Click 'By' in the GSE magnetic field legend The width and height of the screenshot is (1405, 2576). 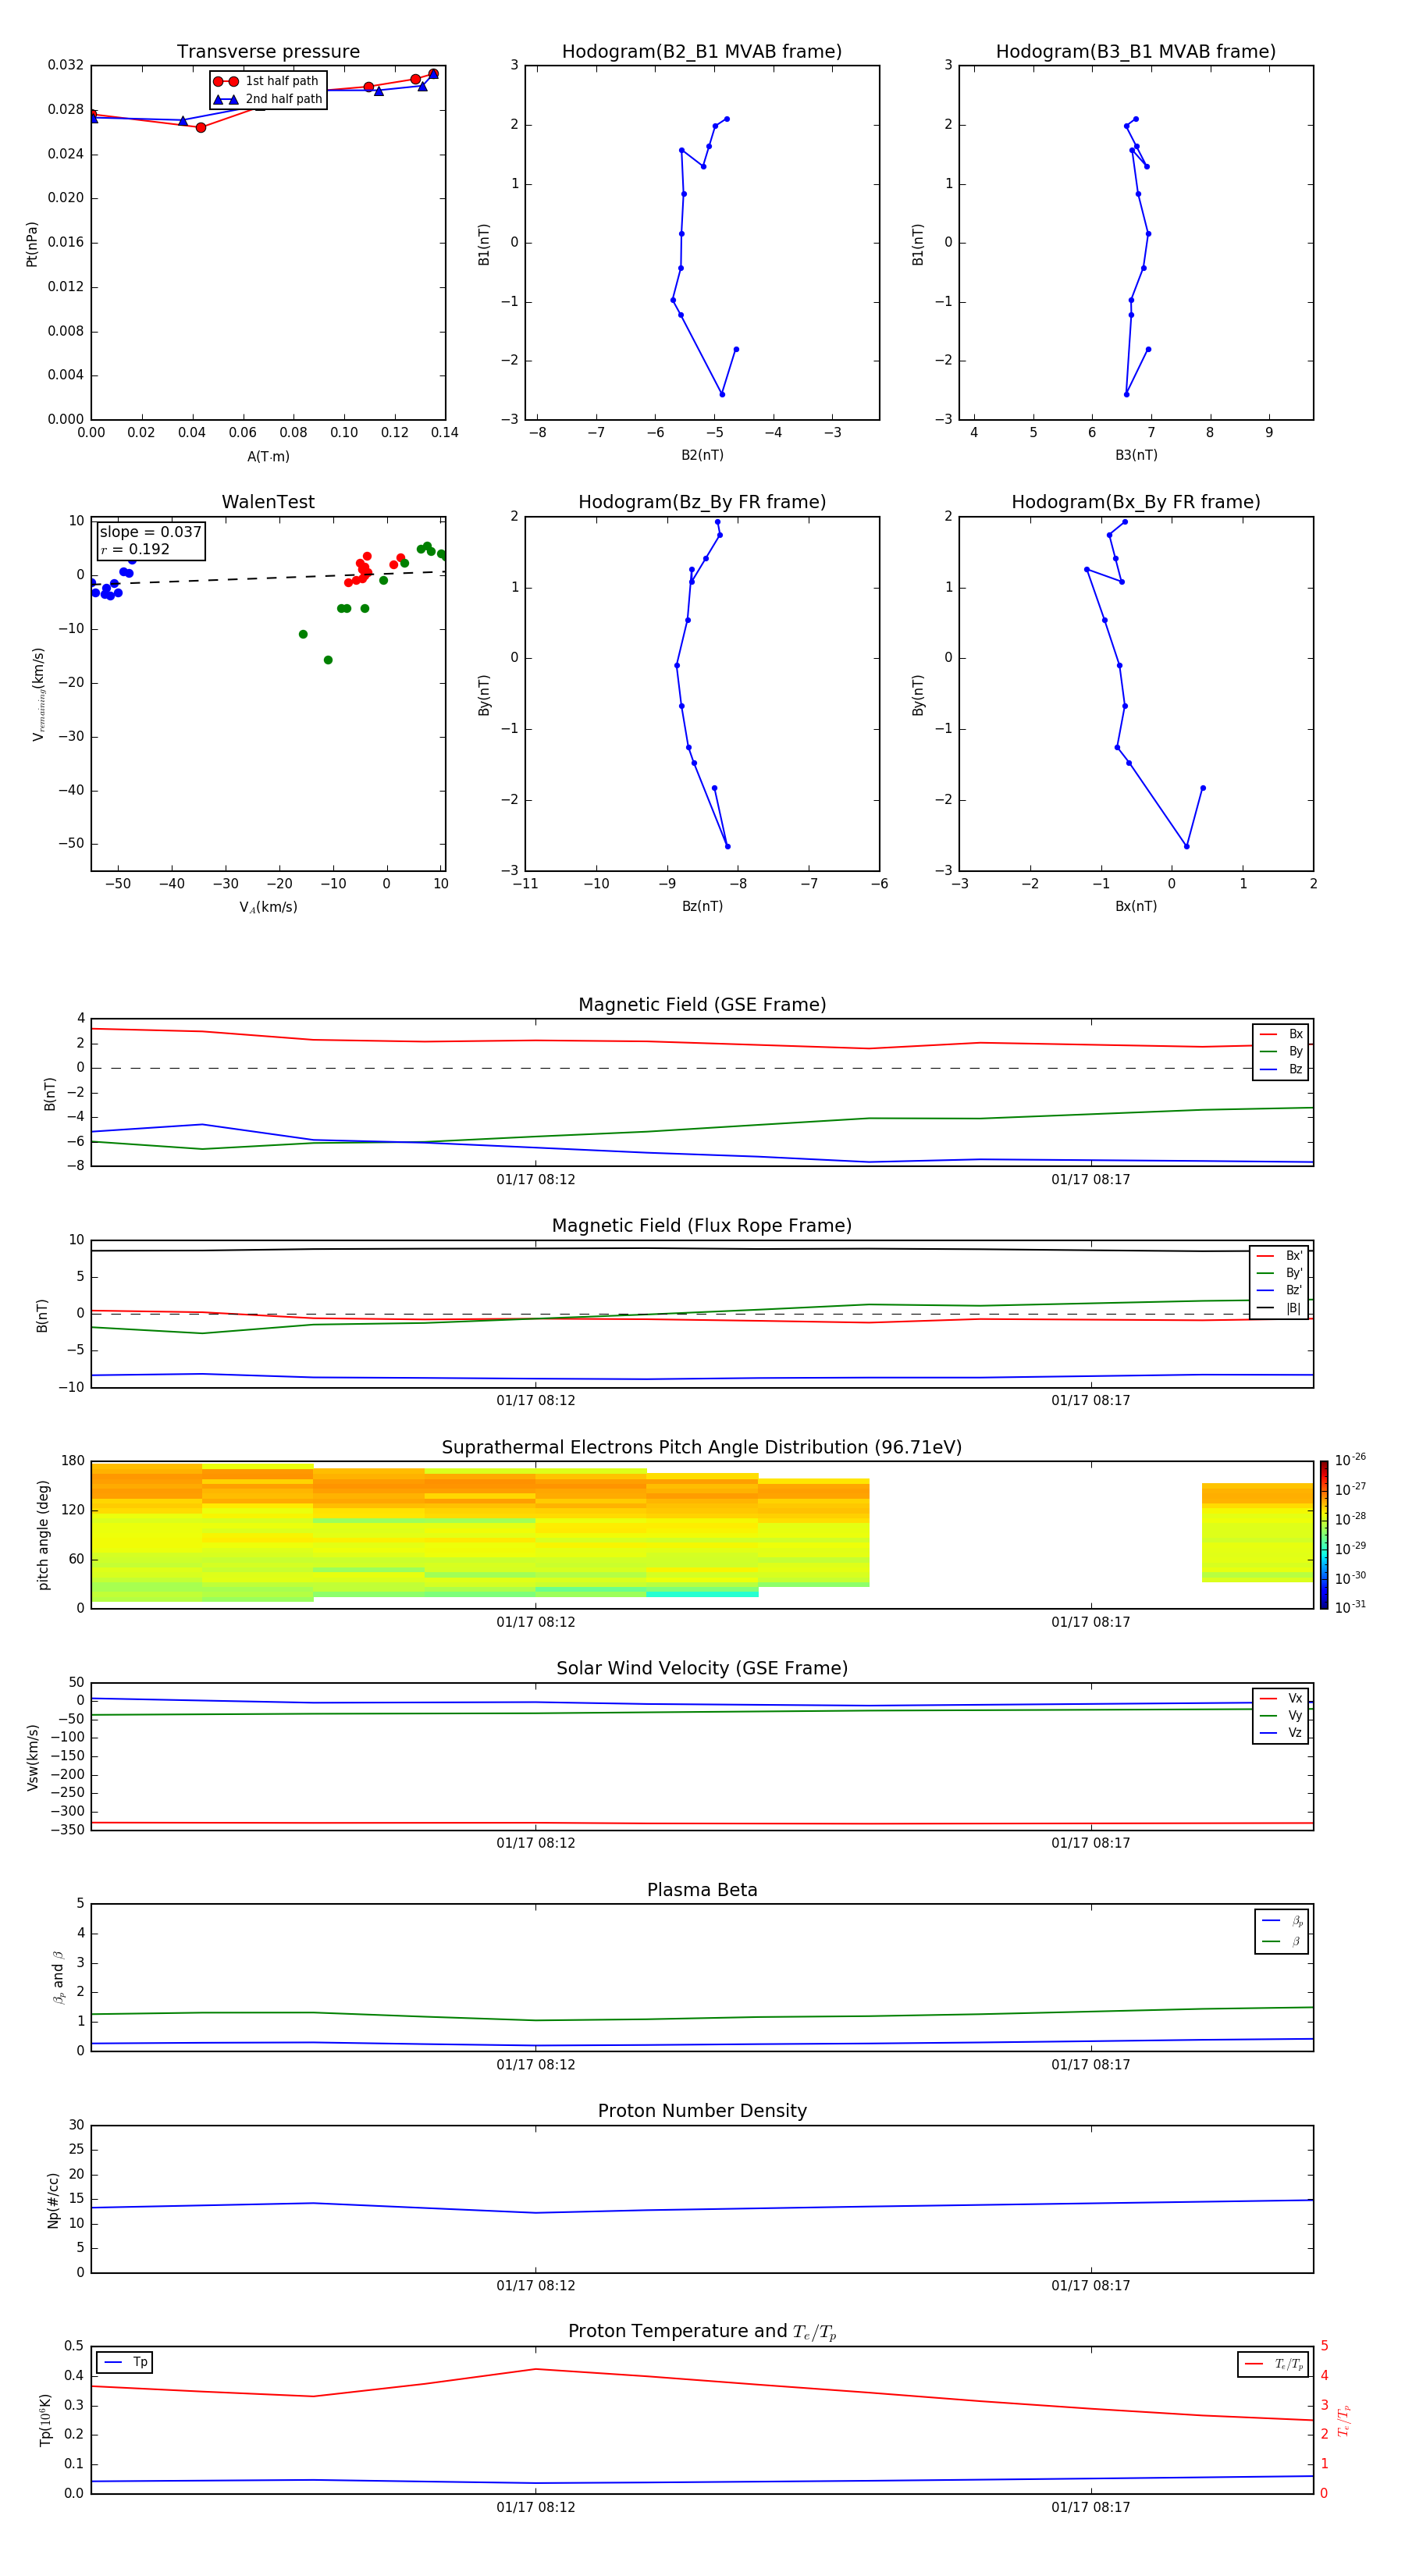point(1281,1051)
